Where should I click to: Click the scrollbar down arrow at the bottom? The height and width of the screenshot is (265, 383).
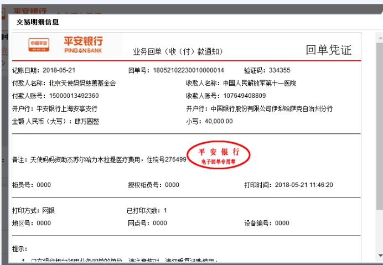380,256
